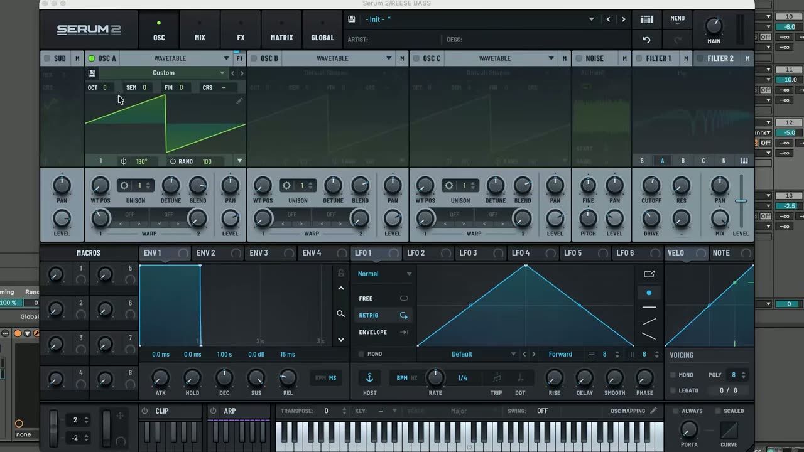Click the LFO shape export arrow icon
The width and height of the screenshot is (804, 452).
649,274
